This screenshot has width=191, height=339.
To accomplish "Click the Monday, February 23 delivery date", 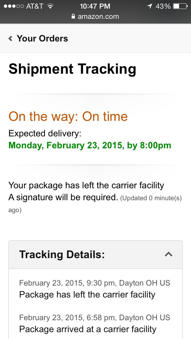I will [90, 145].
